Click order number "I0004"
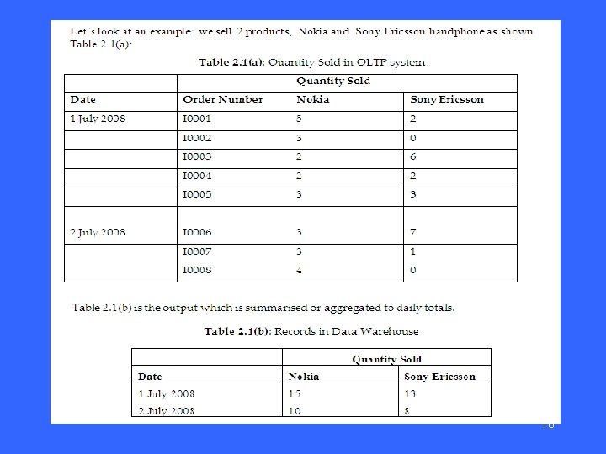606x454 pixels. tap(197, 176)
